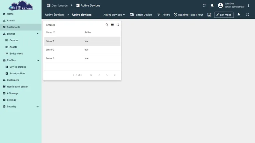The width and height of the screenshot is (255, 143).
Task: Open Realtime - last 1 hour time window
Action: 188,15
